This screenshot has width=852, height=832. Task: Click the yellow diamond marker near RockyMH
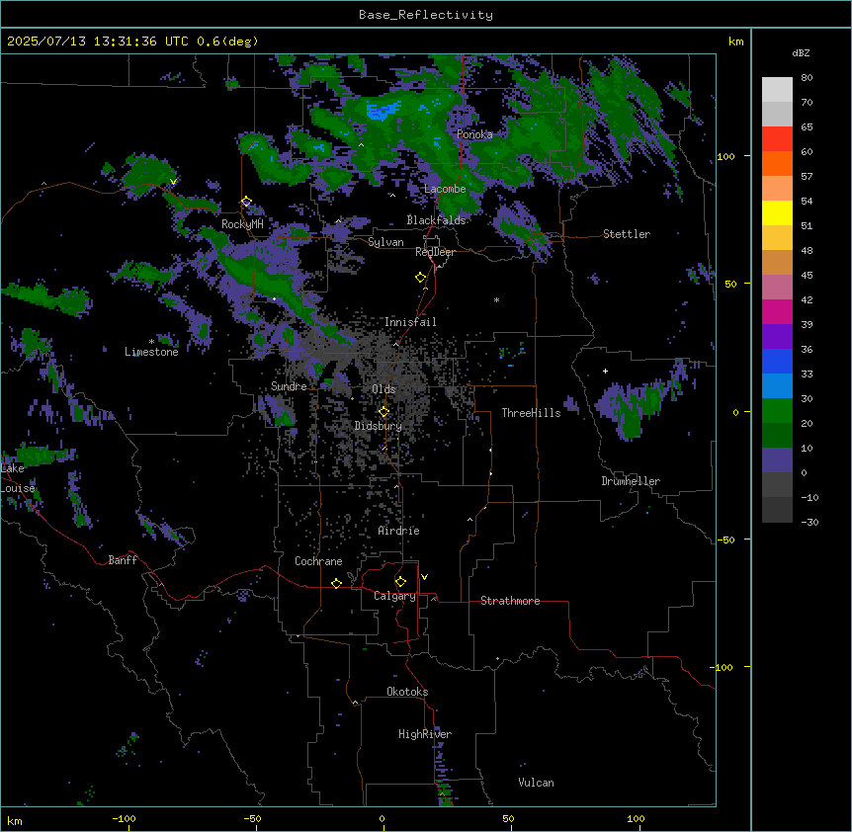[x=246, y=202]
